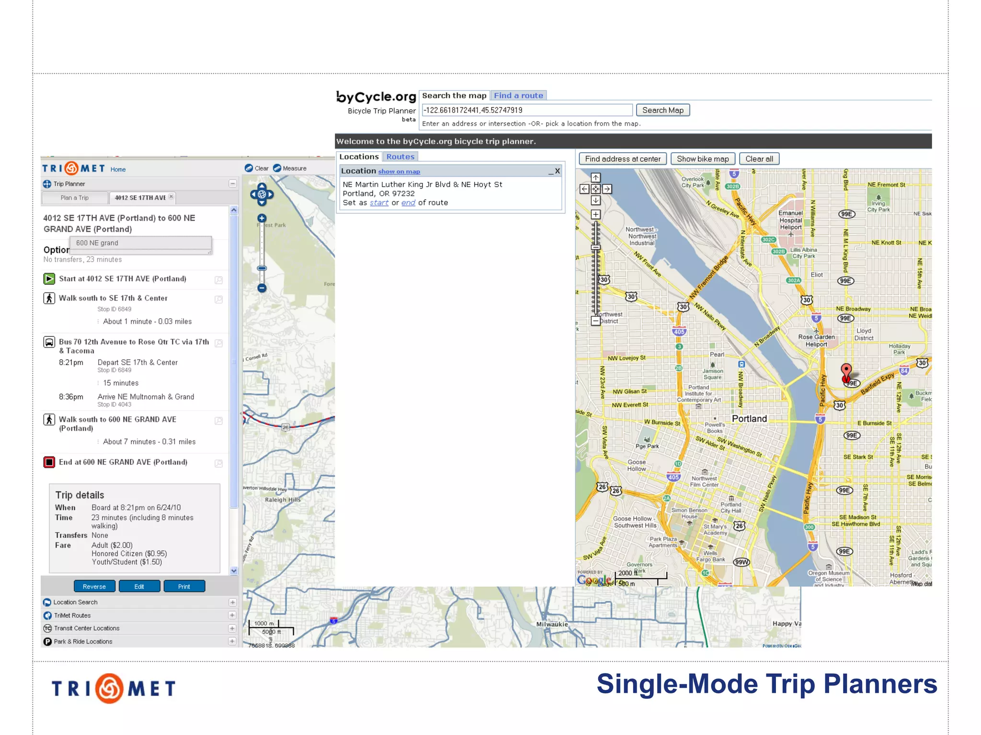Viewport: 981px width, 735px height.
Task: Click bike map zoom slider track
Action: [595, 268]
